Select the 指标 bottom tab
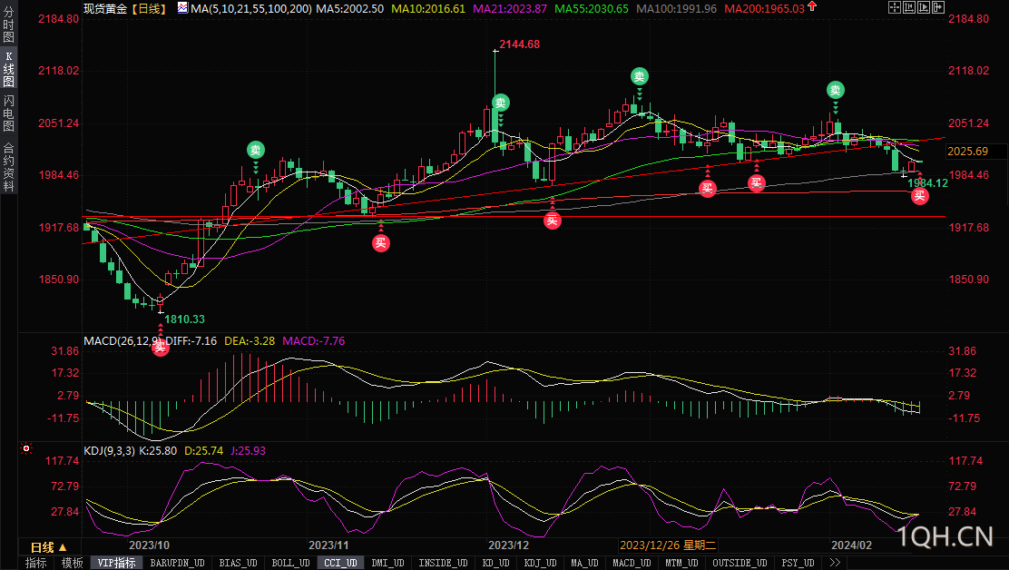 [x=36, y=563]
